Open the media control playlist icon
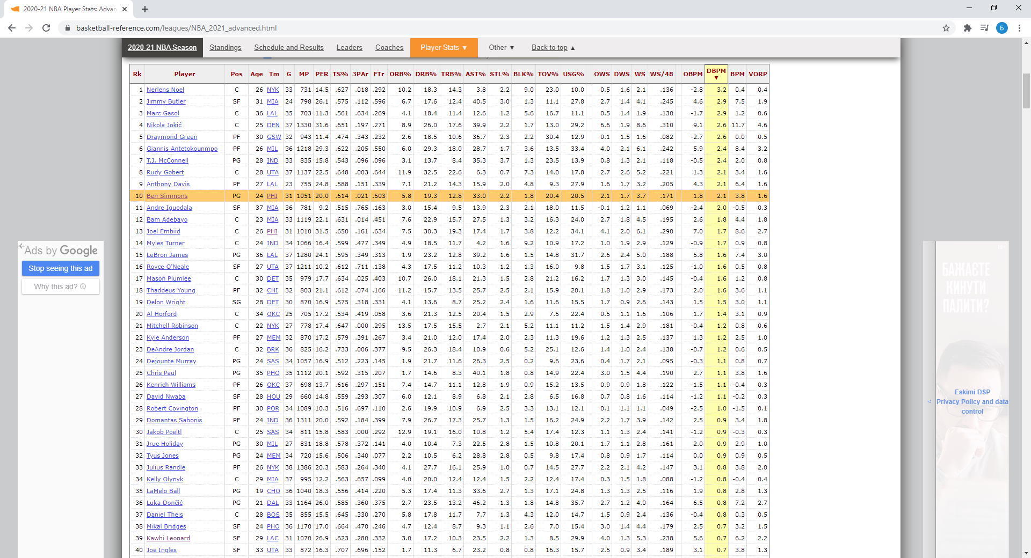The width and height of the screenshot is (1031, 558). click(x=984, y=28)
